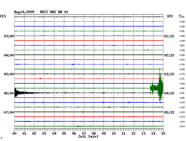Click the 10 minute axis tick label
This screenshot has height=141, width=186.
tap(114, 133)
